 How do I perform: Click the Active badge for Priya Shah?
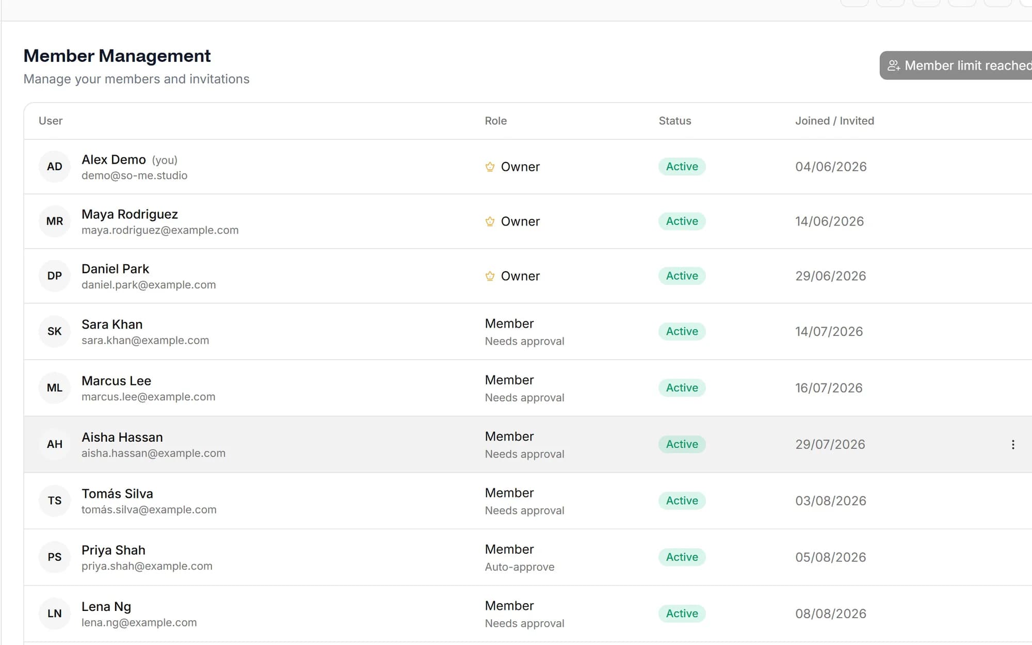[682, 557]
